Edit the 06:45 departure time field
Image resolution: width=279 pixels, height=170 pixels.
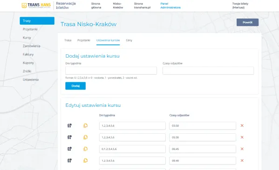tap(203, 149)
